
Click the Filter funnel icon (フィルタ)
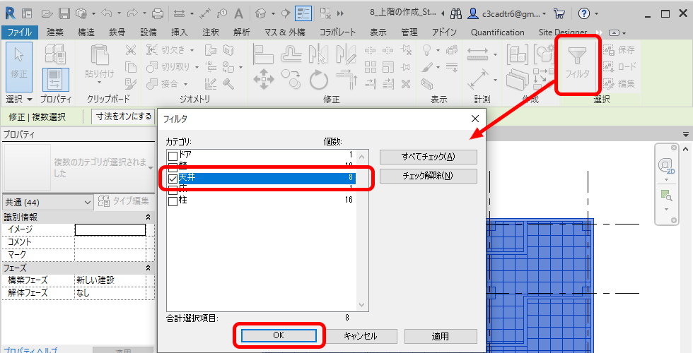[x=577, y=63]
